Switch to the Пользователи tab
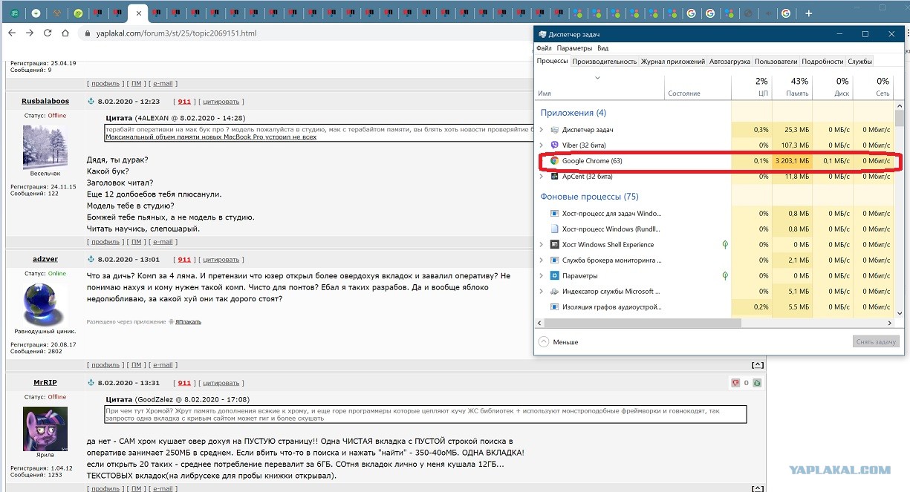 tap(776, 62)
